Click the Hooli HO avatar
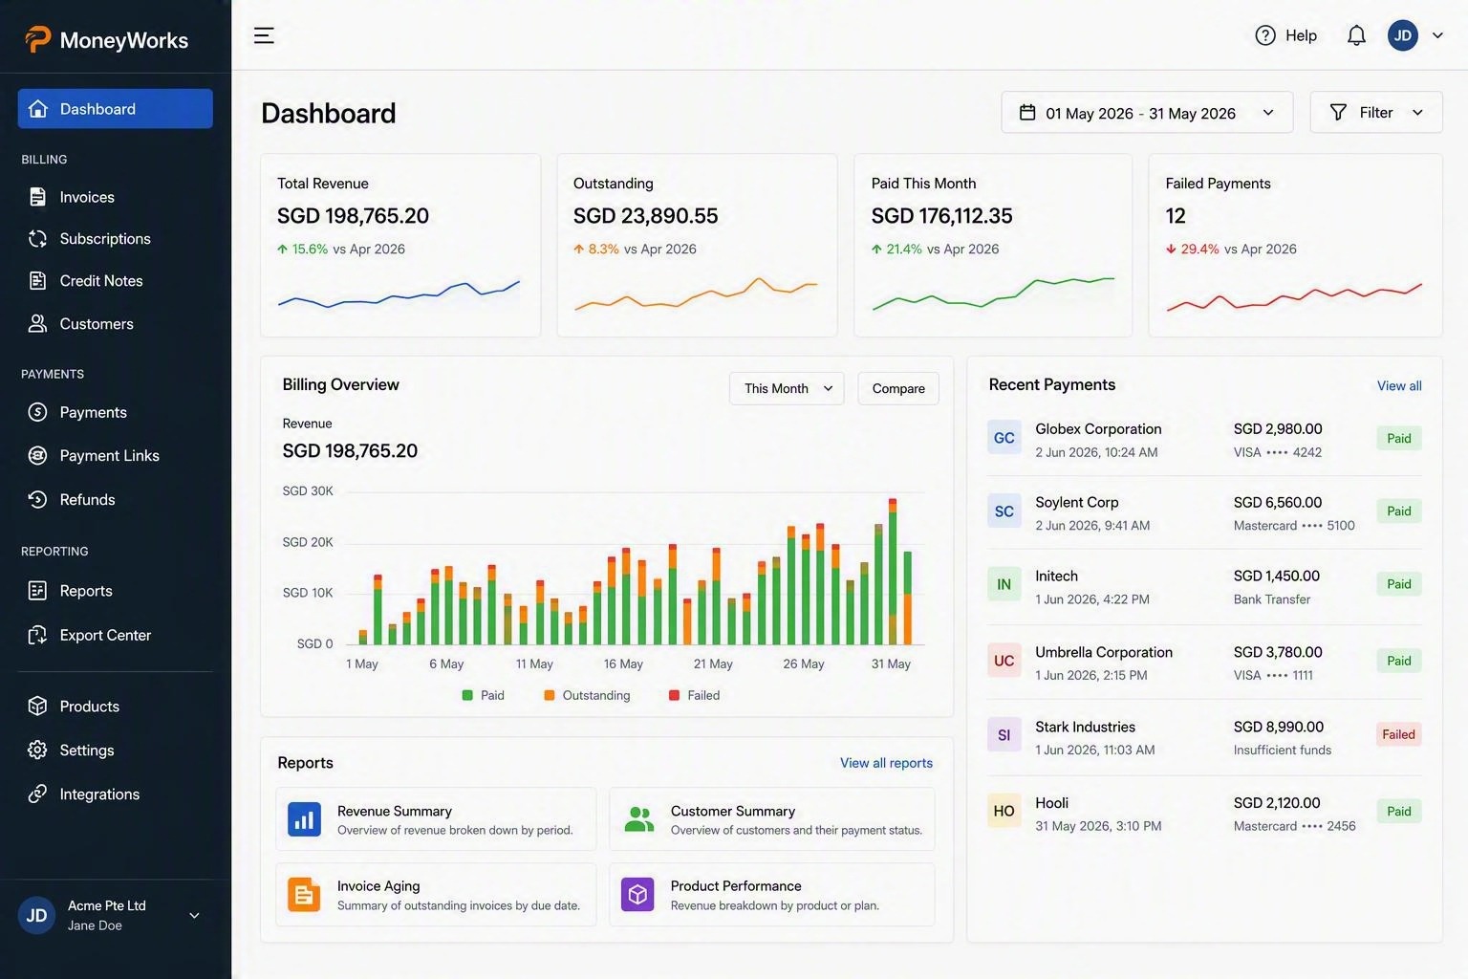Image resolution: width=1468 pixels, height=979 pixels. coord(1004,811)
